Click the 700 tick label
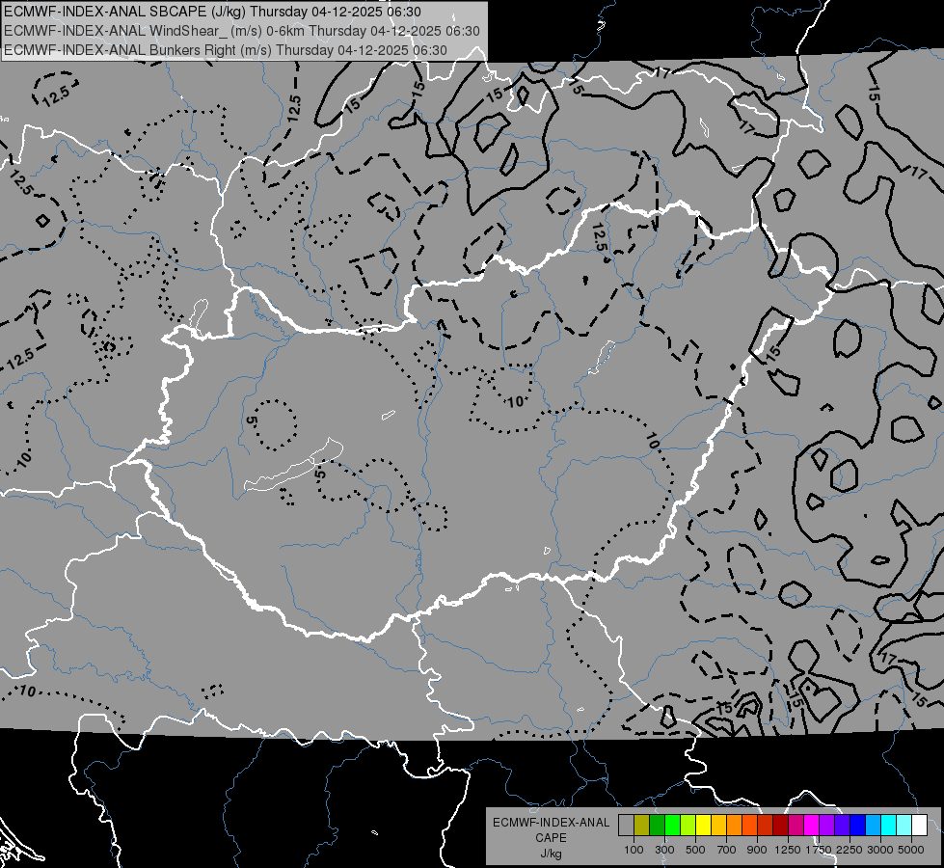The height and width of the screenshot is (868, 944). pyautogui.click(x=727, y=850)
